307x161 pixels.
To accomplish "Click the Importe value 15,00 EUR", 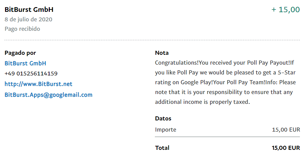I will coord(286,130).
